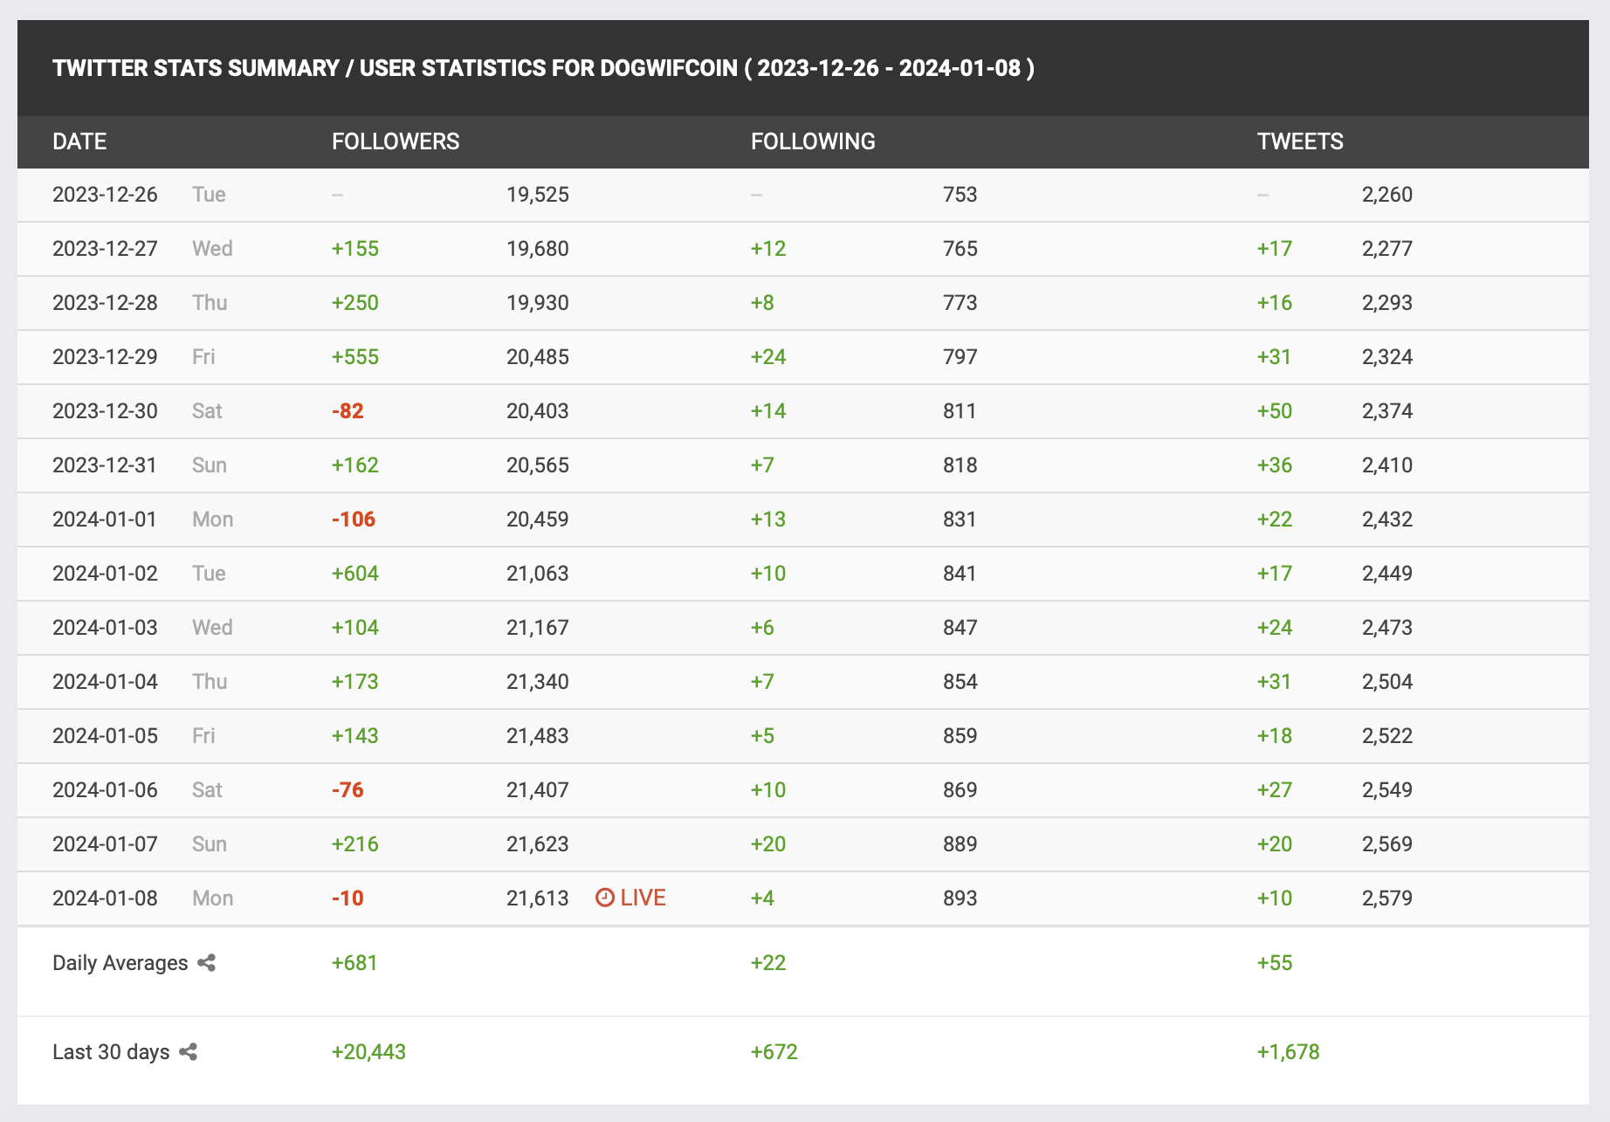Click the 21,613 follower count
This screenshot has height=1122, width=1610.
click(538, 898)
